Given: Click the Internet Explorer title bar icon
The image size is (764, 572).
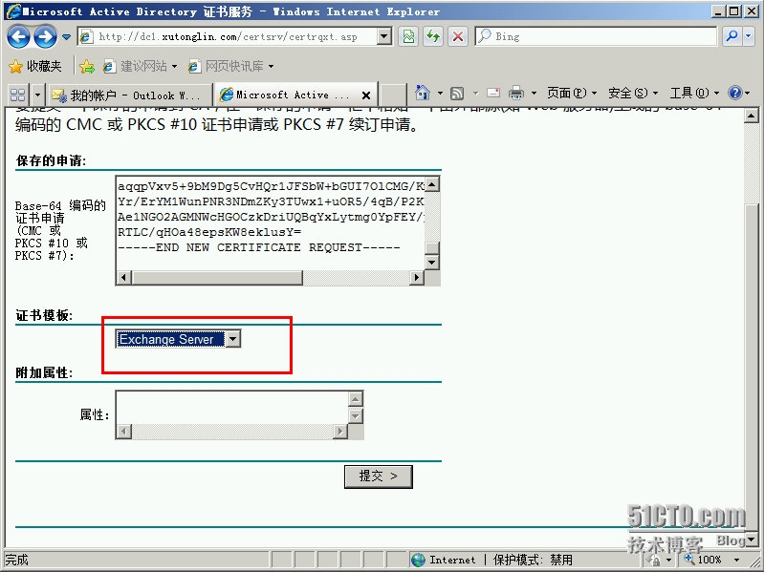Looking at the screenshot, I should [x=13, y=11].
